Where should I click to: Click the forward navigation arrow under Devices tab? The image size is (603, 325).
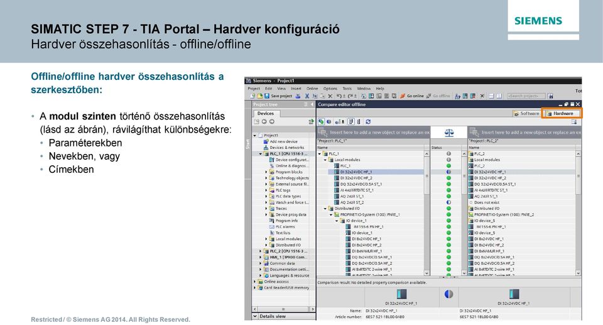(272, 122)
